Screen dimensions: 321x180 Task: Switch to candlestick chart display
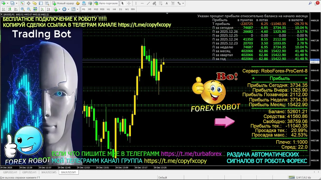[10, 9]
